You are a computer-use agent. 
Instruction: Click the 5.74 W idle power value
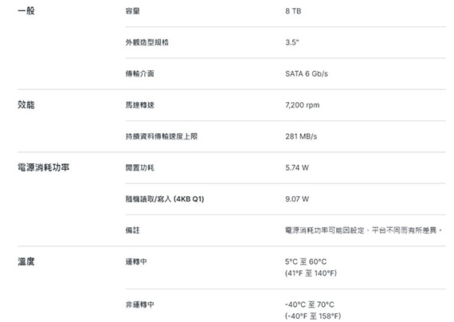tap(297, 167)
